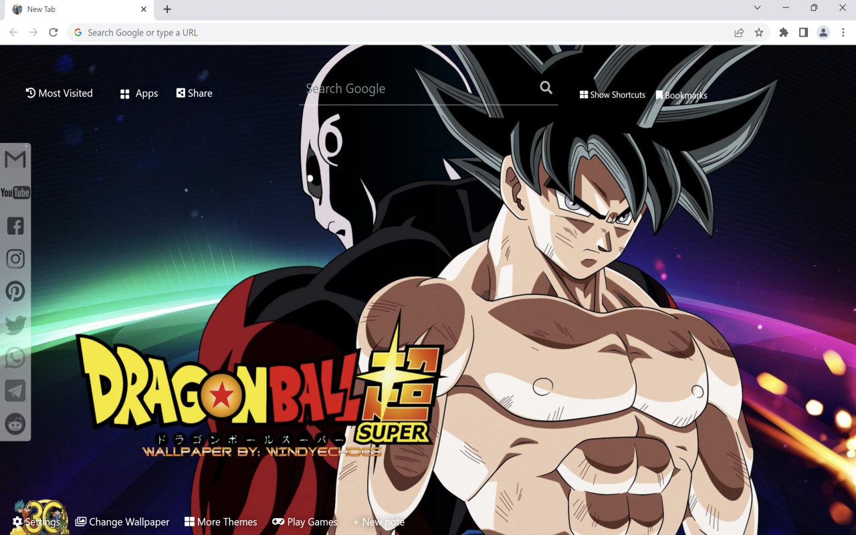Open the theme Settings
Image resolution: width=856 pixels, height=535 pixels.
click(36, 522)
